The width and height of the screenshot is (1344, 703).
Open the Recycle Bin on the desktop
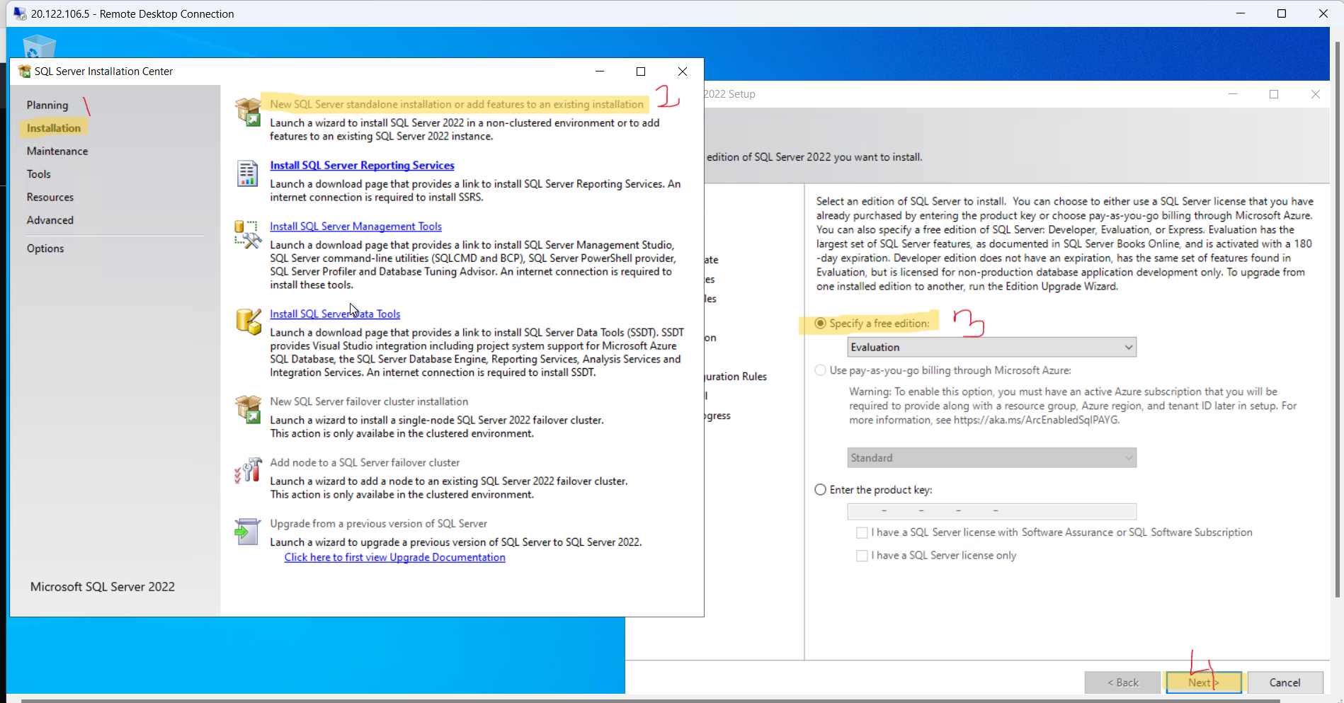pyautogui.click(x=39, y=47)
